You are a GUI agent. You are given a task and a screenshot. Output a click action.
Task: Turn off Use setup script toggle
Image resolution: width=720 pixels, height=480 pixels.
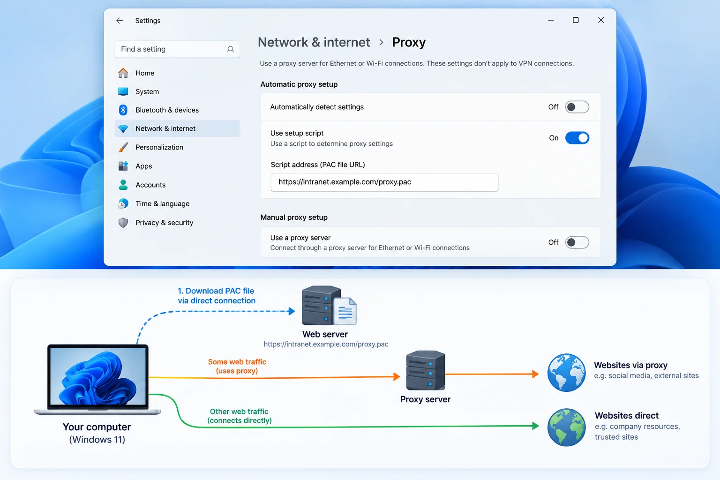[x=577, y=138]
